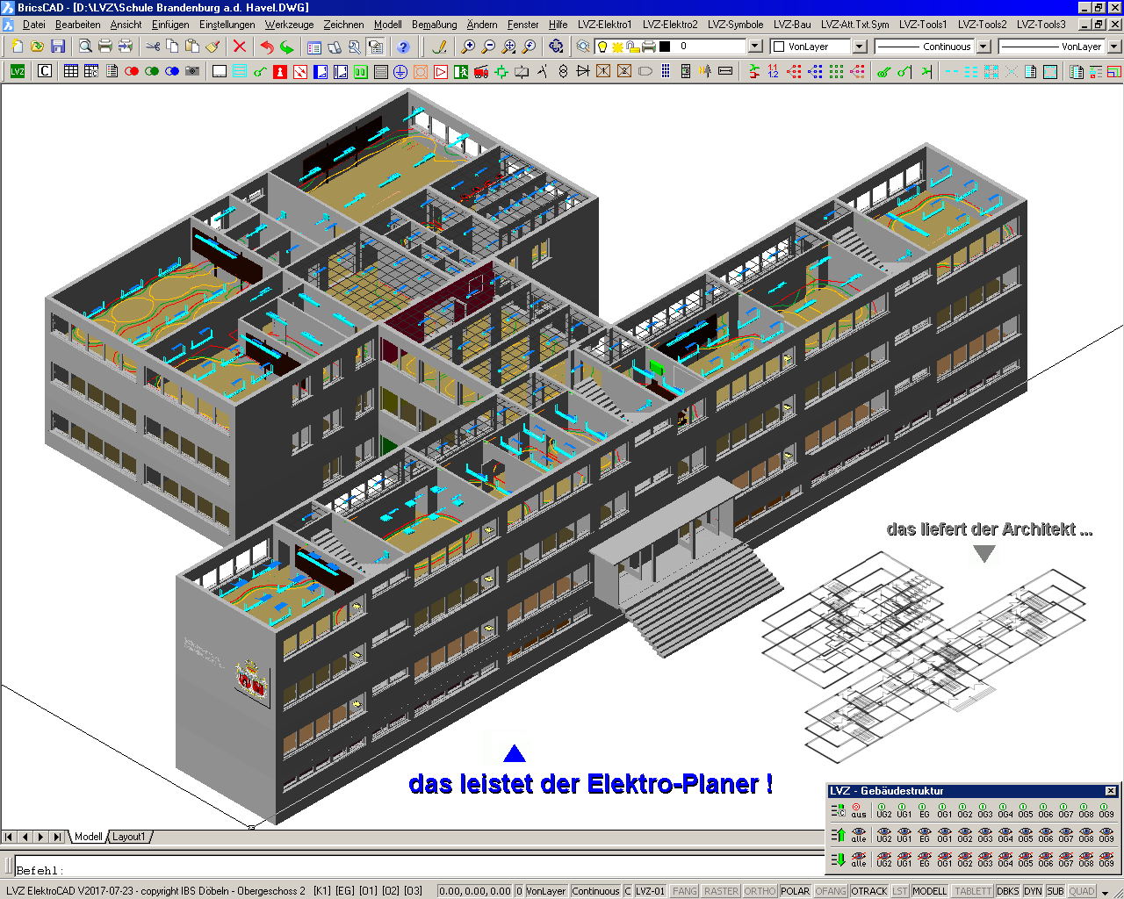Viewport: 1124px width, 899px height.
Task: Open the Bemaßung menu
Action: click(x=434, y=25)
